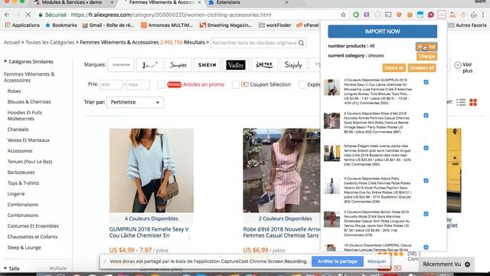
Task: Switch to grid view icon
Action: click(473, 102)
